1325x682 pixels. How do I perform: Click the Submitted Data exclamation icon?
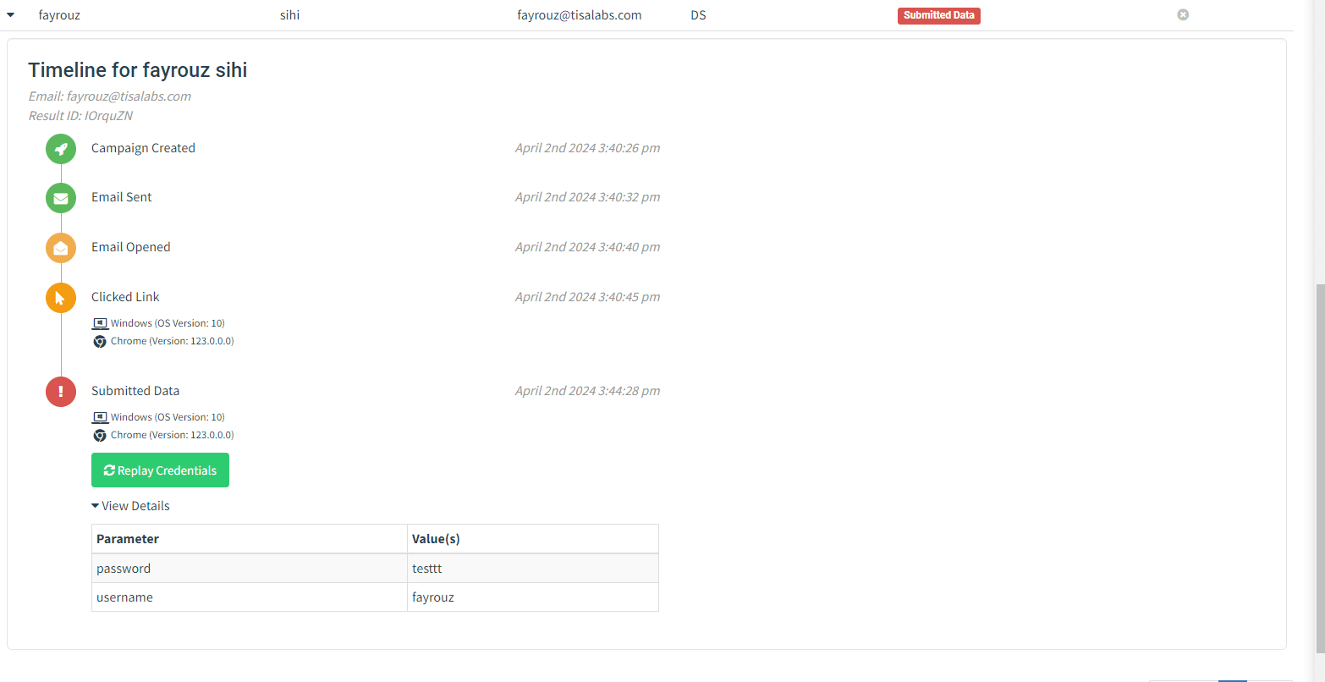[x=60, y=391]
